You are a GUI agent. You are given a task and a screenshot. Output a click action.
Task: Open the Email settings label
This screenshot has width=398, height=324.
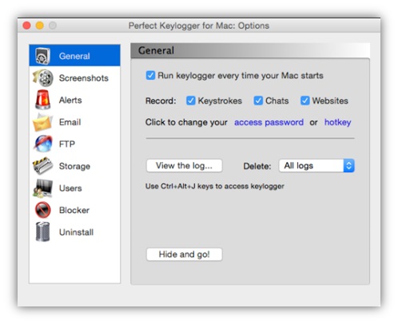click(70, 122)
